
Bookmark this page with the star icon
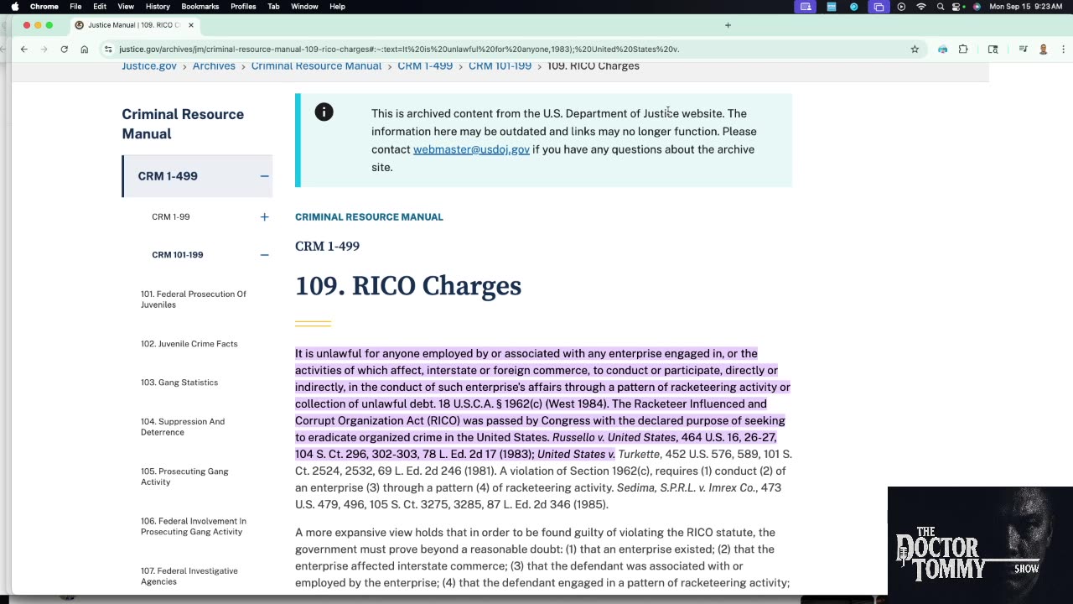pos(915,49)
